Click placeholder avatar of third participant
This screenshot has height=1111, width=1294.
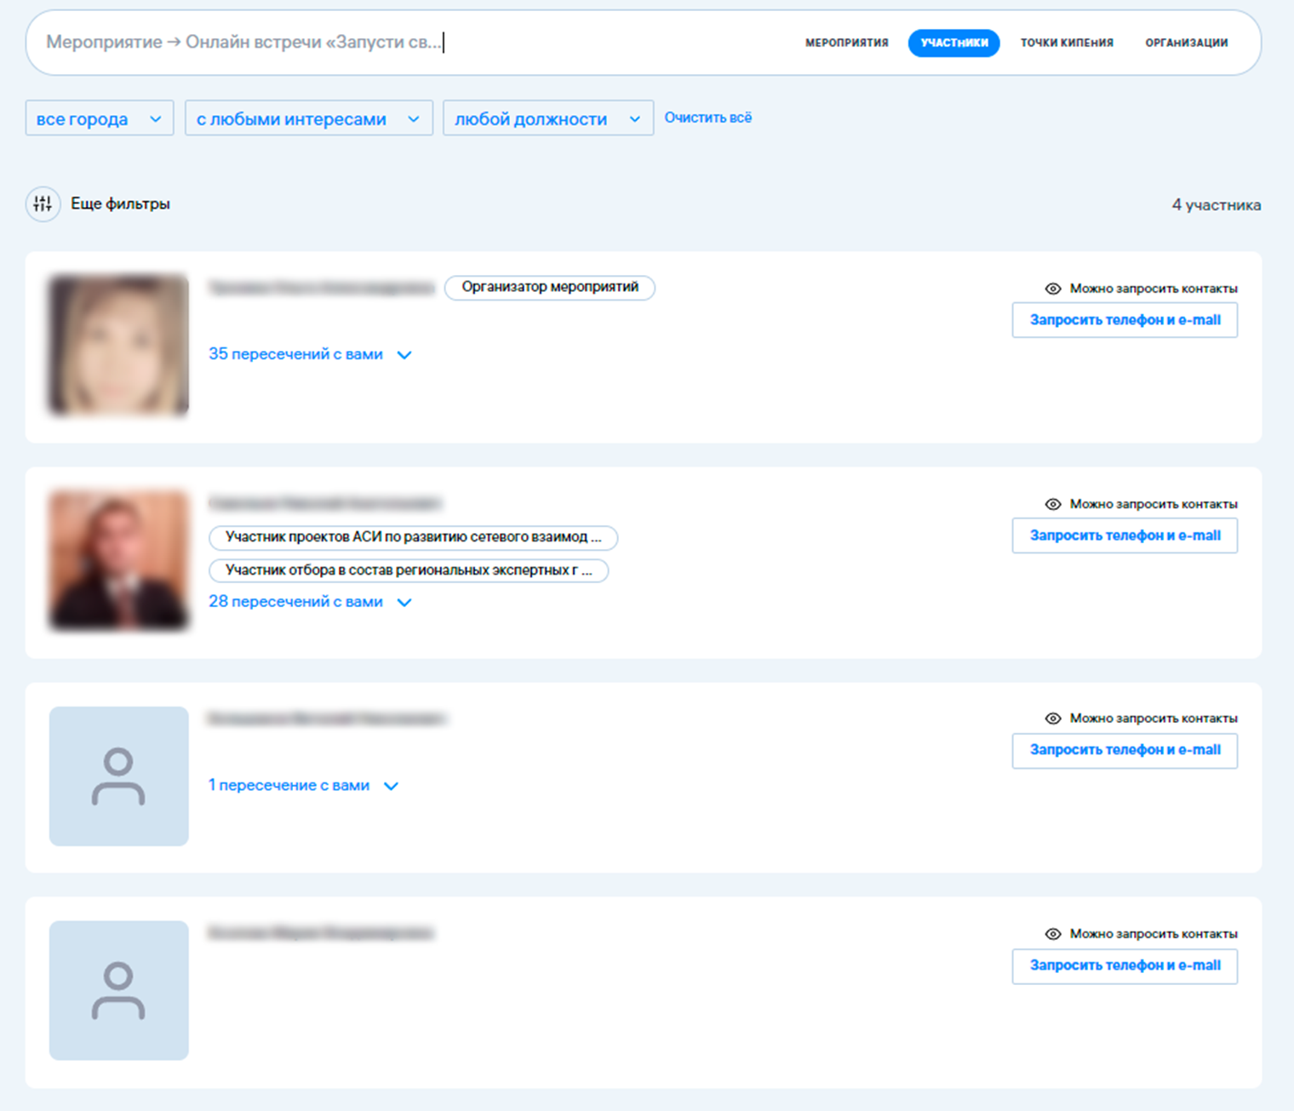point(118,776)
